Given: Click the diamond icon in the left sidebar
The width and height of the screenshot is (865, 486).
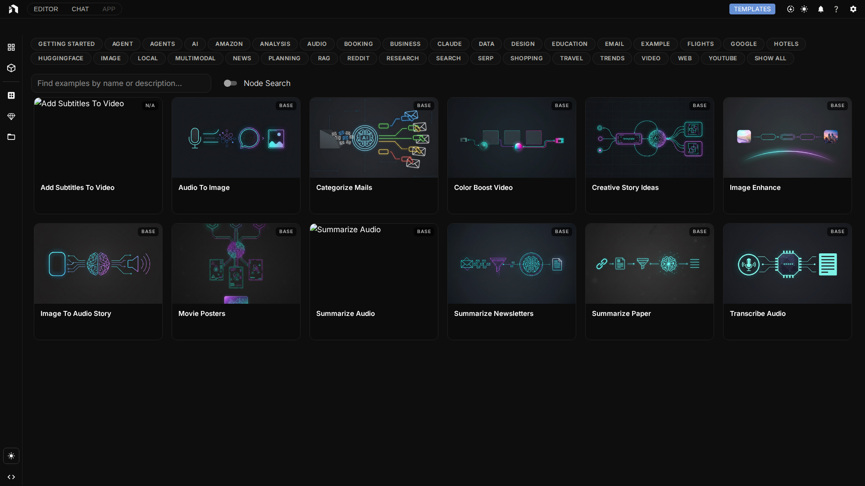Looking at the screenshot, I should coord(11,117).
